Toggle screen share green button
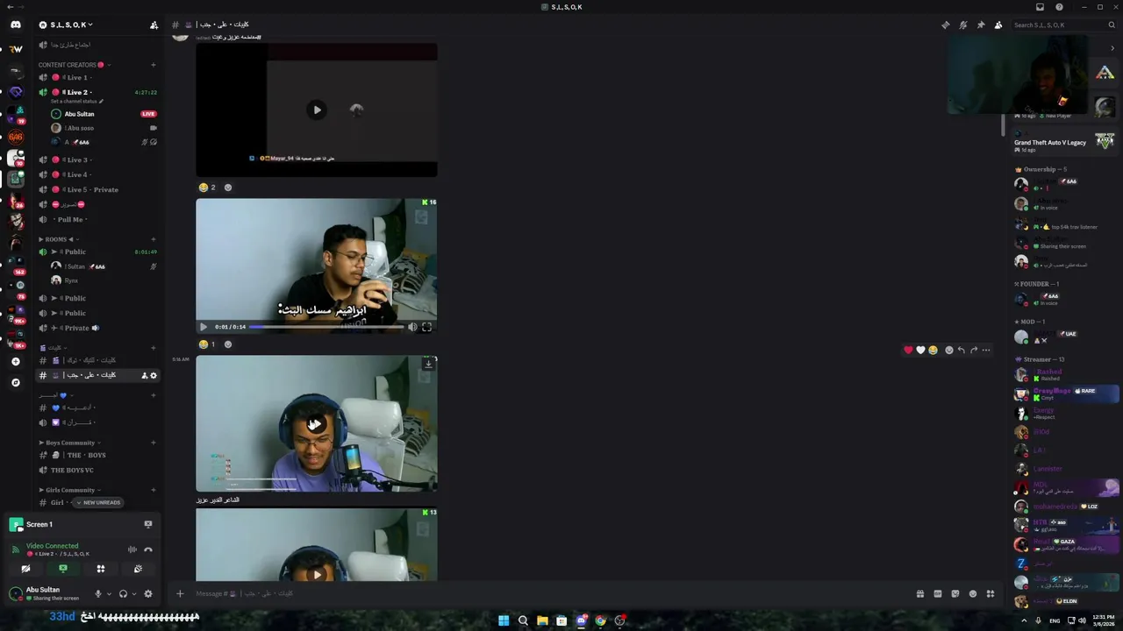 click(x=62, y=569)
